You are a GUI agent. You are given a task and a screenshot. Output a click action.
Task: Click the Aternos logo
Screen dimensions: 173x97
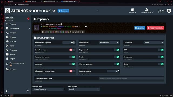pos(16,11)
